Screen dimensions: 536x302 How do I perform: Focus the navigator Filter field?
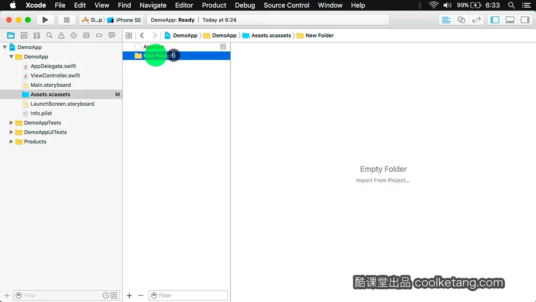point(67,295)
